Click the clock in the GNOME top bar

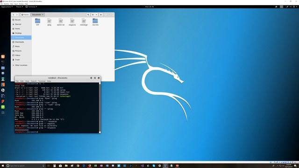pos(149,7)
